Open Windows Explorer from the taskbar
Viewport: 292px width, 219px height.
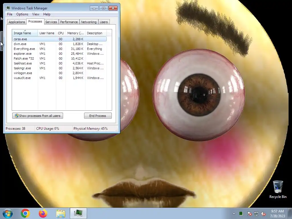pyautogui.click(x=61, y=214)
